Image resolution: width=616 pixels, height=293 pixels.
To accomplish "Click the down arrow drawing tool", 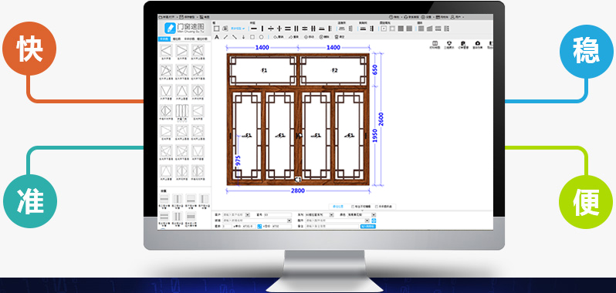I will (x=243, y=37).
